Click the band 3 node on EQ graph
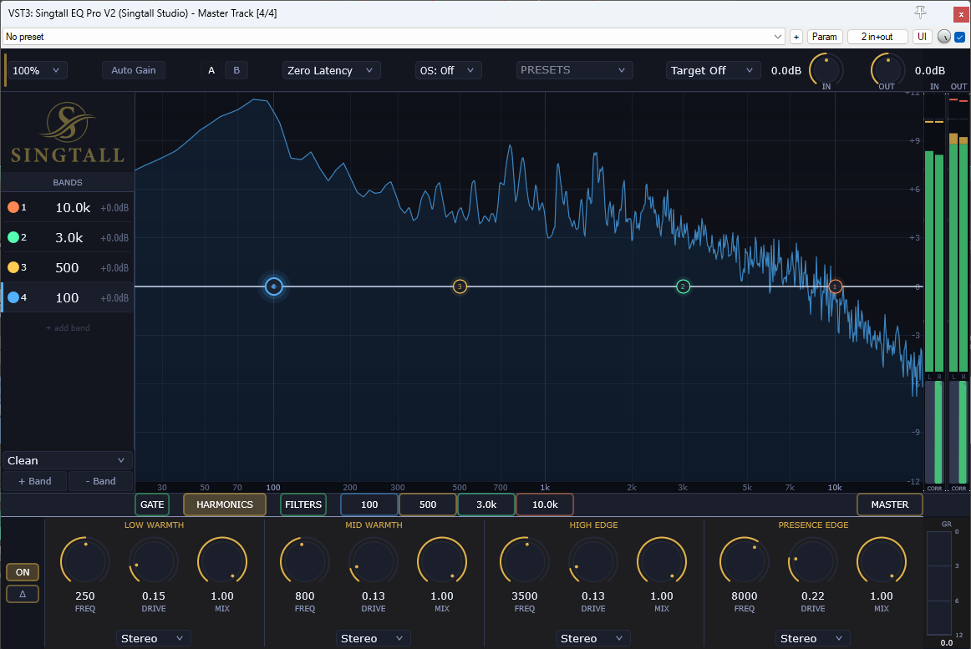 click(x=460, y=286)
